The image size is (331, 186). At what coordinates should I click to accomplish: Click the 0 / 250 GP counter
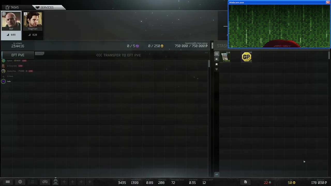156,46
